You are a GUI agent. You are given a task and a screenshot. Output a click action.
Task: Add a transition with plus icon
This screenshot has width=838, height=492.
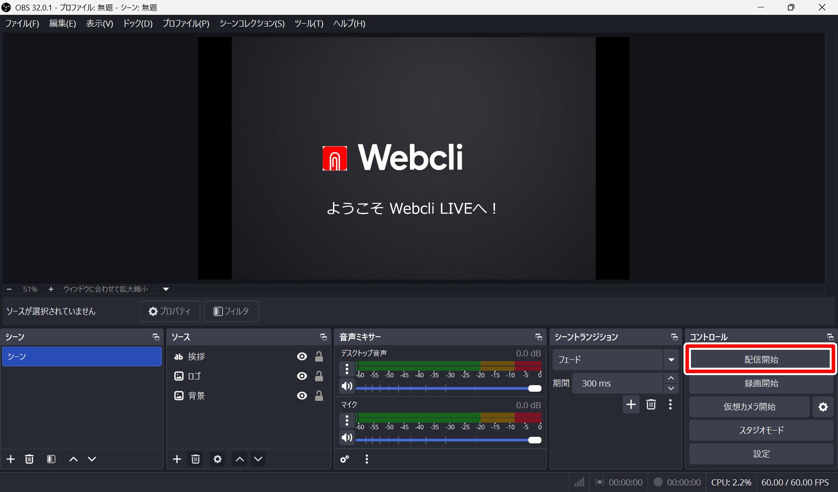point(631,404)
